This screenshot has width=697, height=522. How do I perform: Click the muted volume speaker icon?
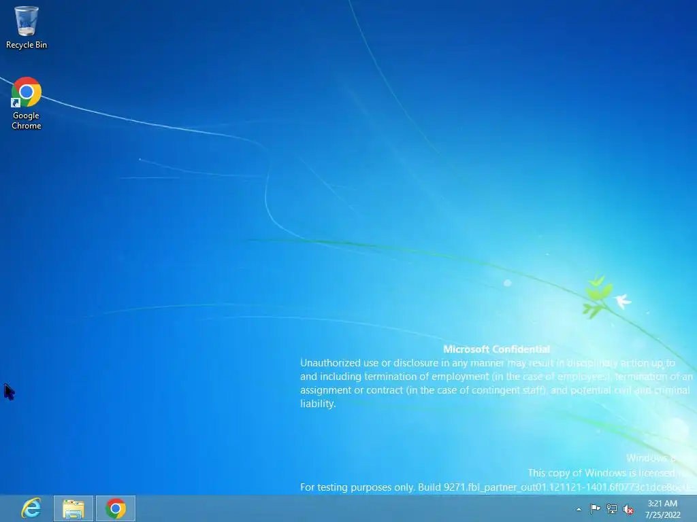click(x=628, y=509)
